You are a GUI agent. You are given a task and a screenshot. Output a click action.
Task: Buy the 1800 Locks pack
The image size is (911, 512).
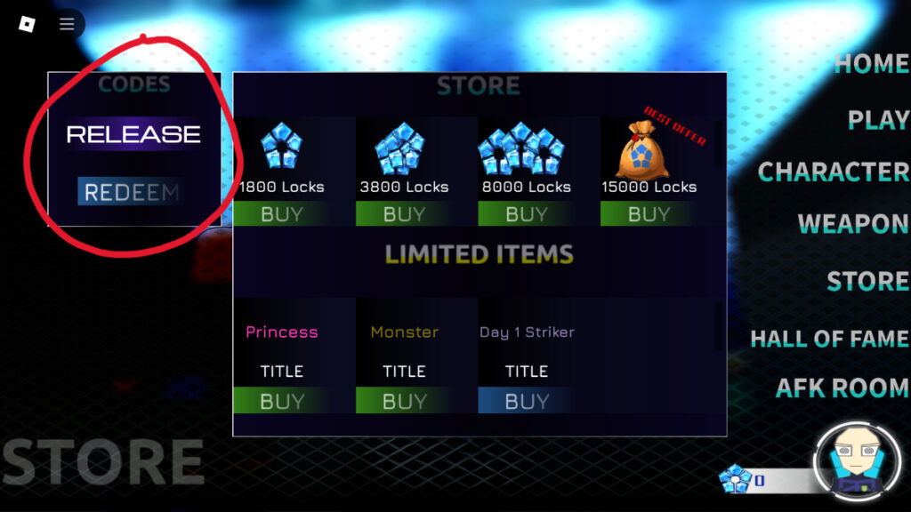282,213
